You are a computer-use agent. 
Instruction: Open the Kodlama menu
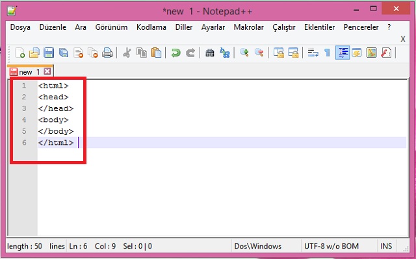pyautogui.click(x=151, y=27)
